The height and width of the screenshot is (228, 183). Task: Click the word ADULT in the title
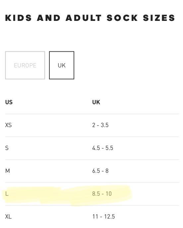click(84, 18)
